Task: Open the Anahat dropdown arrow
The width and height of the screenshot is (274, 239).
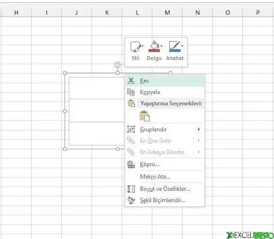Action: [182, 46]
